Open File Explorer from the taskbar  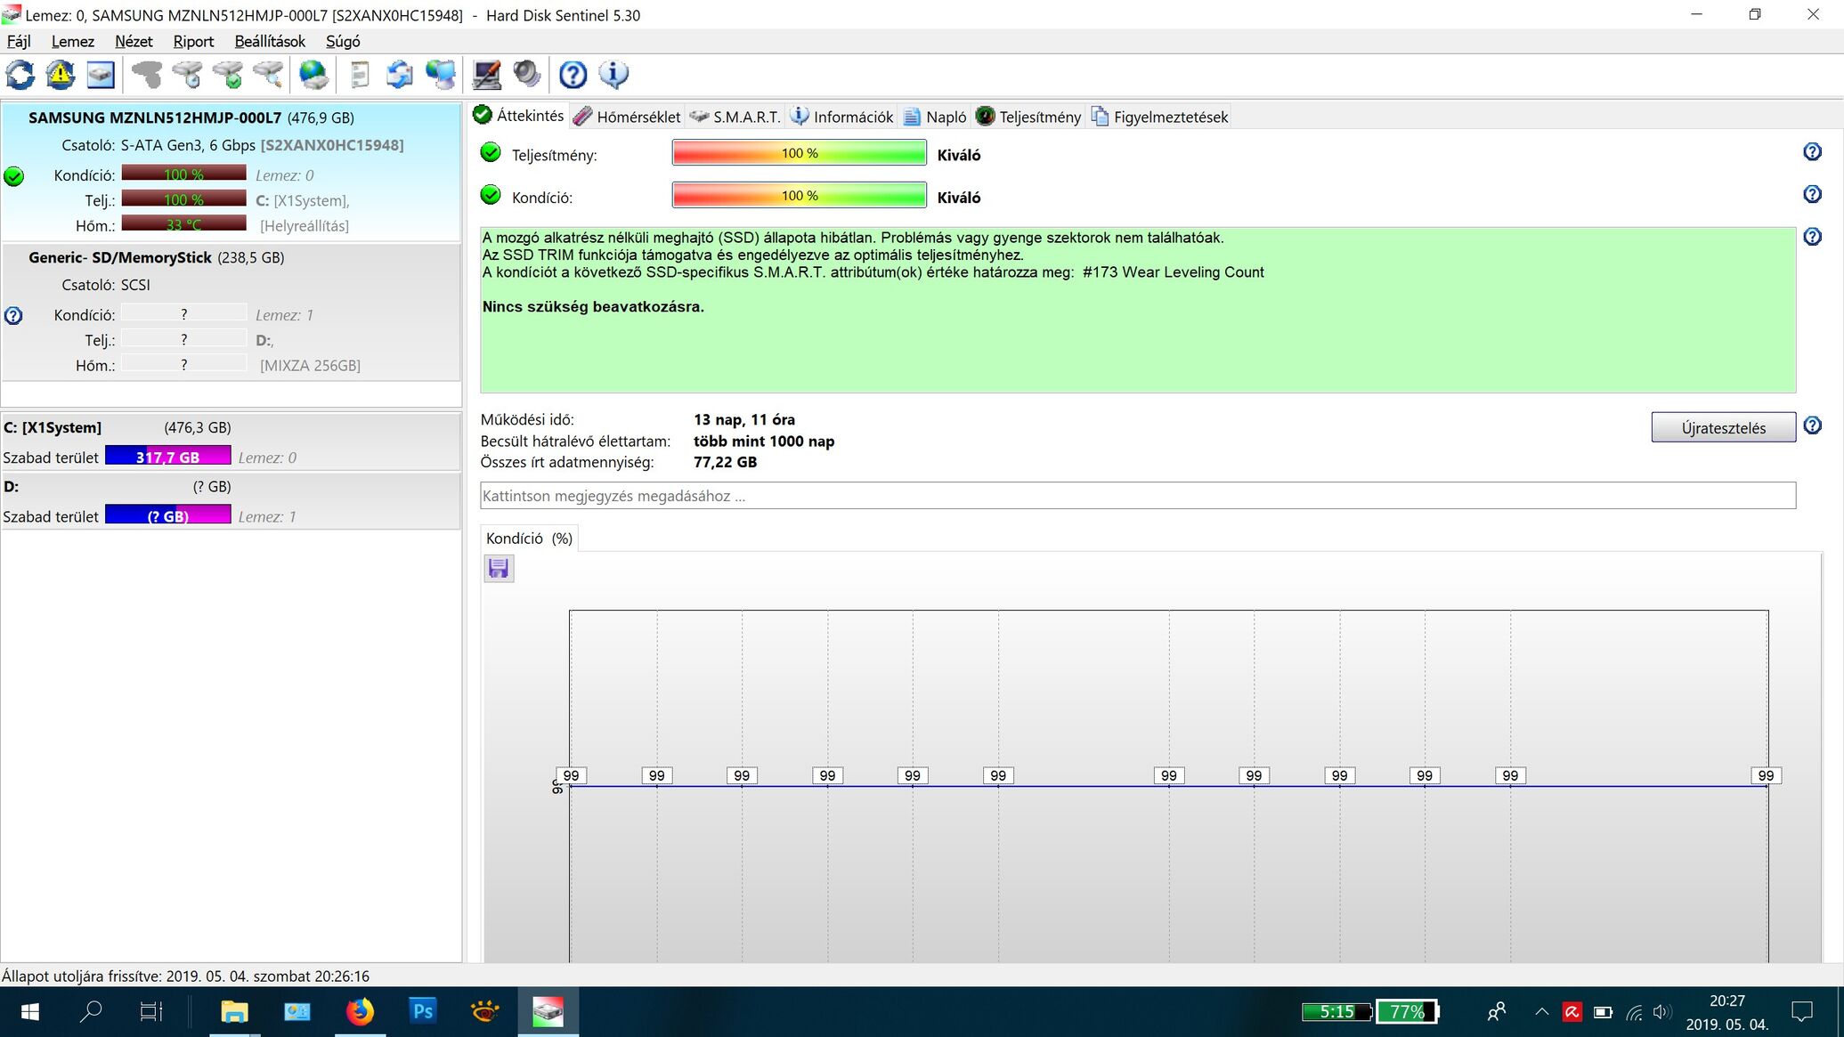[234, 1011]
